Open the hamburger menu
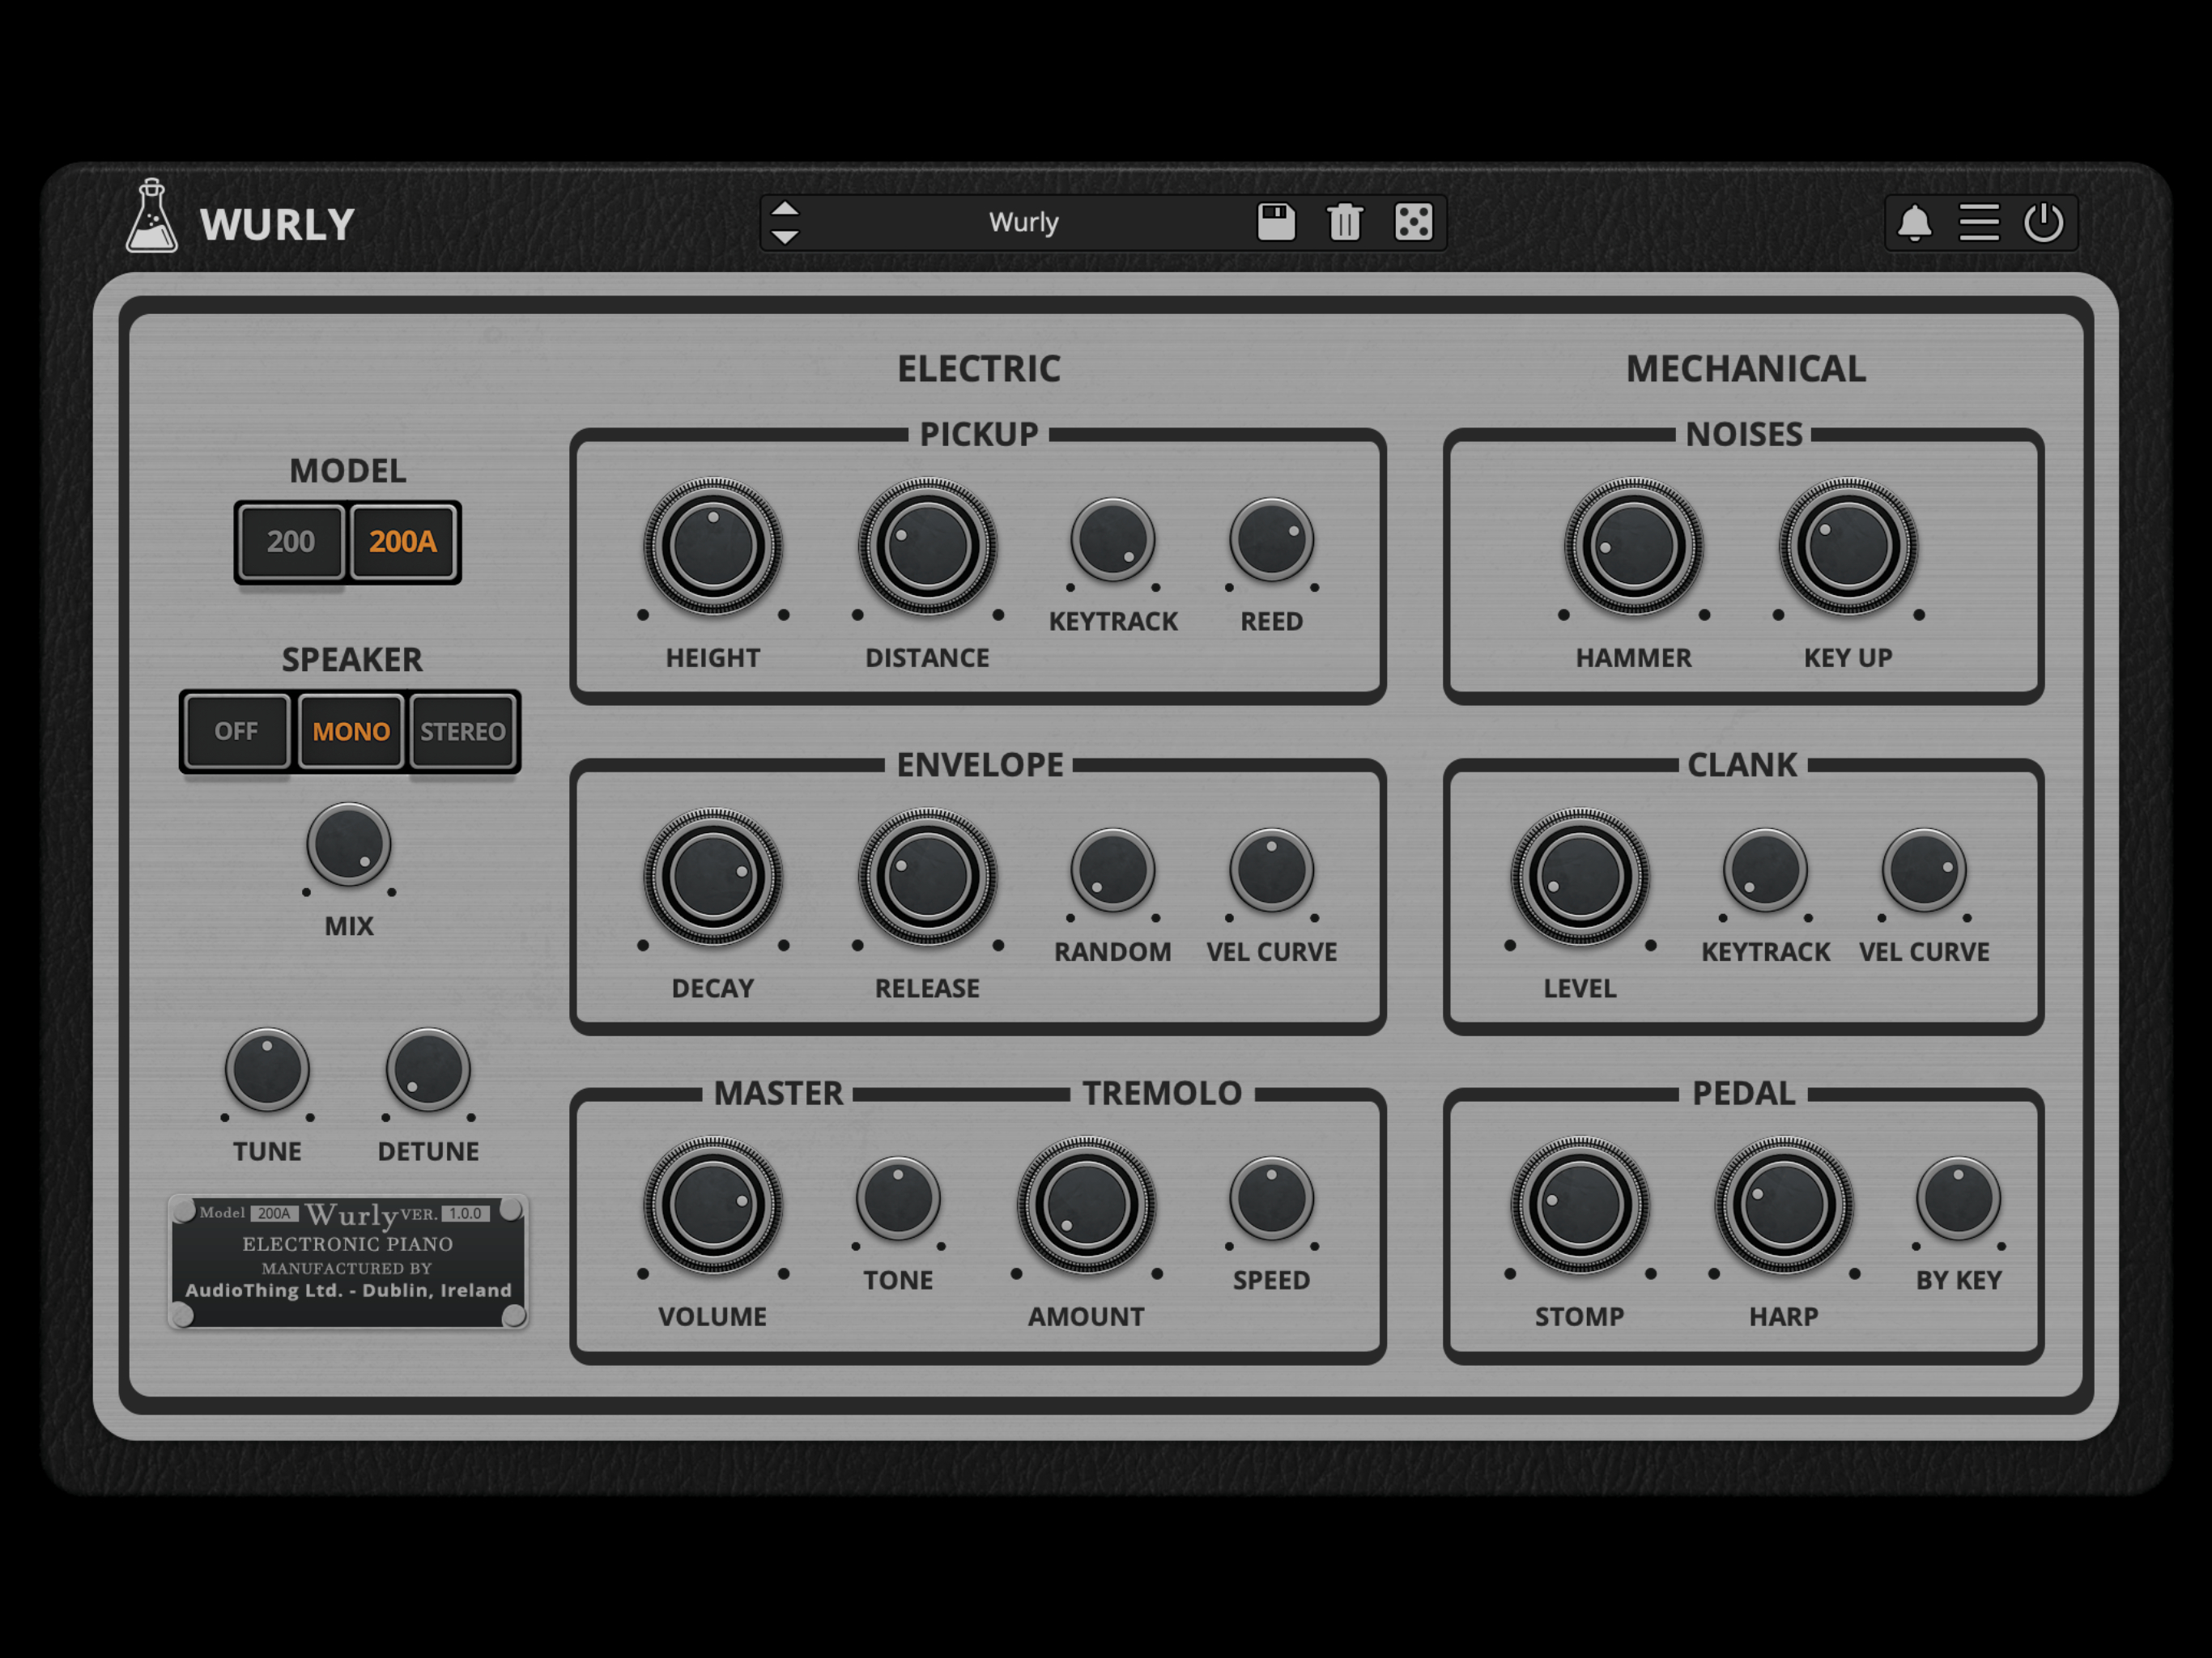Viewport: 2212px width, 1658px height. tap(1978, 223)
